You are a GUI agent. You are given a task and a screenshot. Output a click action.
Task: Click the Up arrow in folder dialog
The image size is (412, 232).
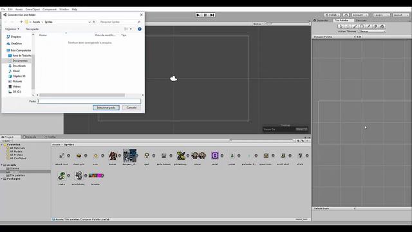coord(21,22)
